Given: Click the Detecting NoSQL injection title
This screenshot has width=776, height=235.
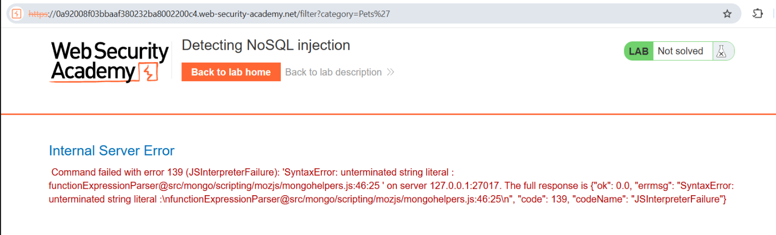Looking at the screenshot, I should tap(266, 45).
